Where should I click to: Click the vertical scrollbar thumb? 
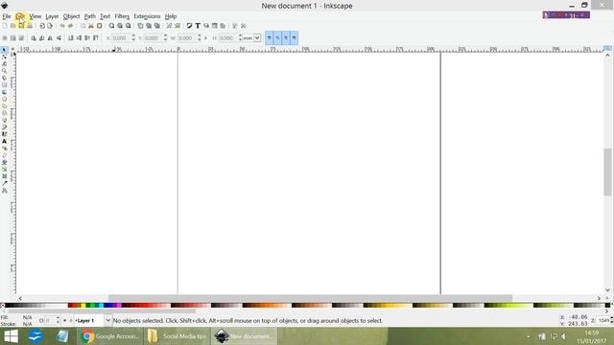[607, 172]
